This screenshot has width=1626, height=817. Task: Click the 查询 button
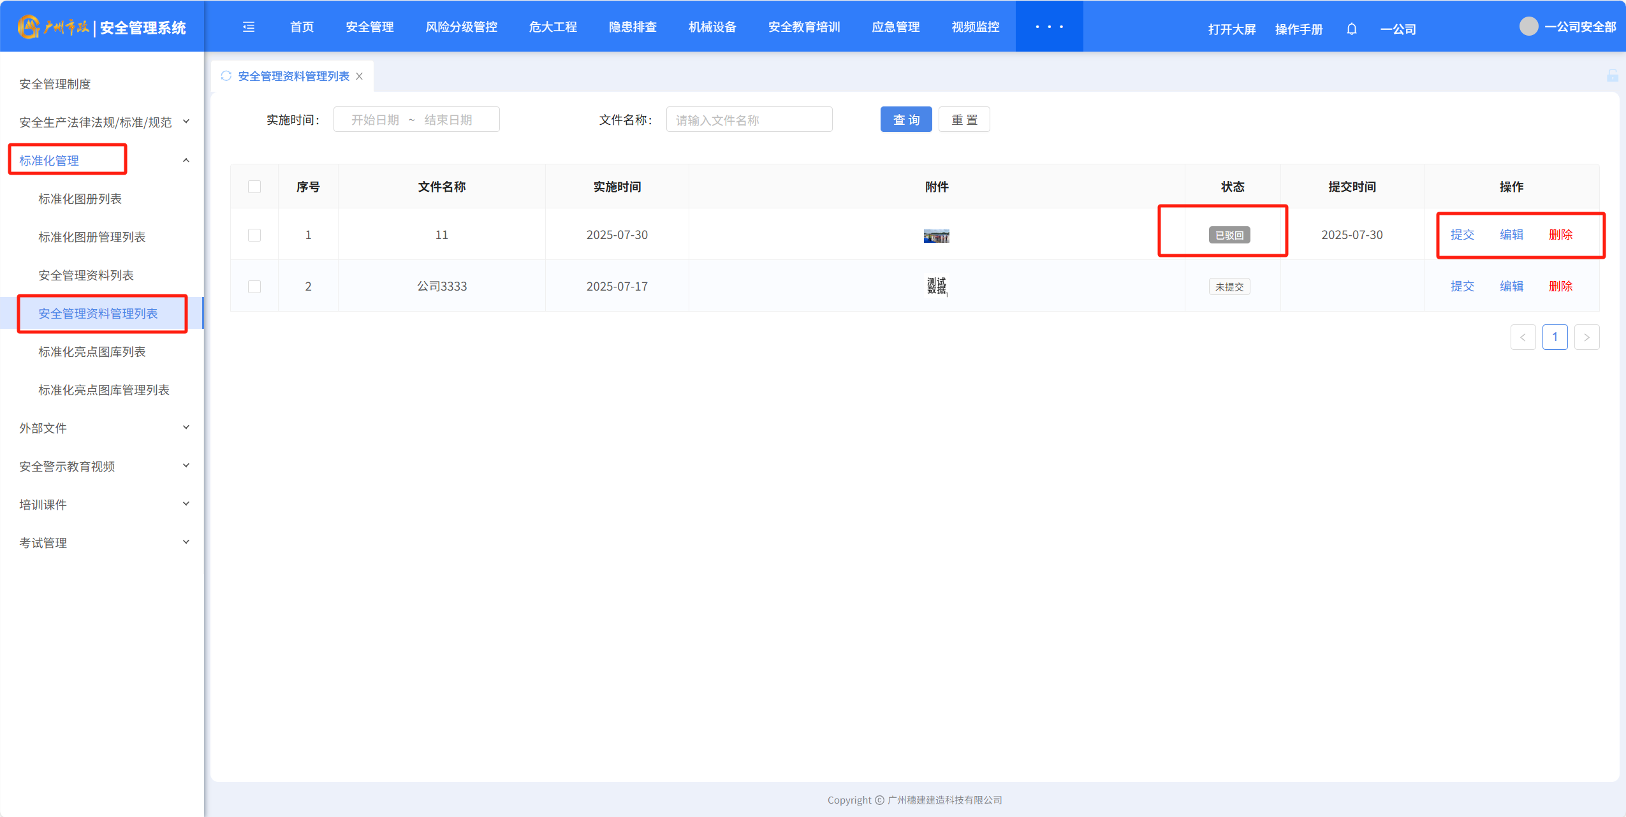[905, 120]
